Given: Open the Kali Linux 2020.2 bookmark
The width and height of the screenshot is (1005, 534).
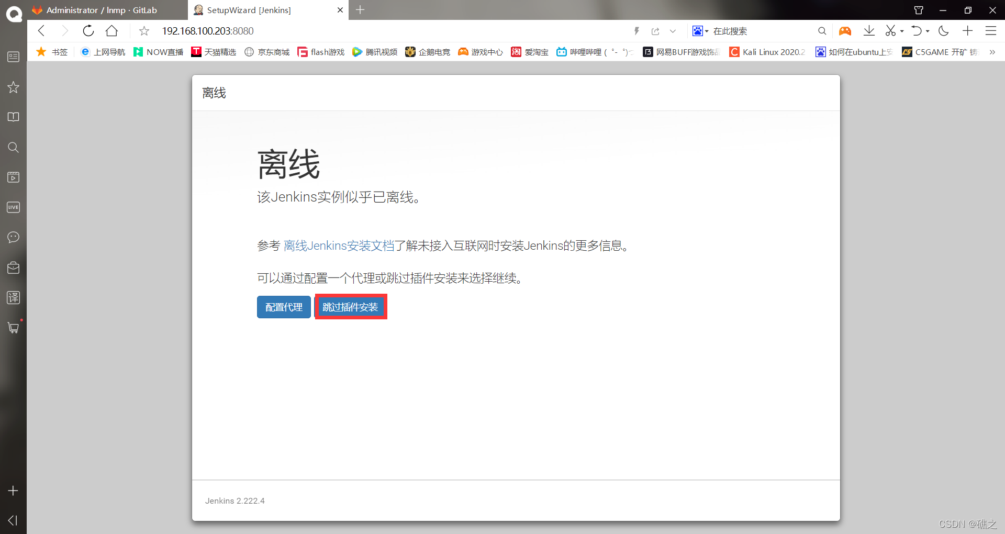Looking at the screenshot, I should tap(767, 52).
